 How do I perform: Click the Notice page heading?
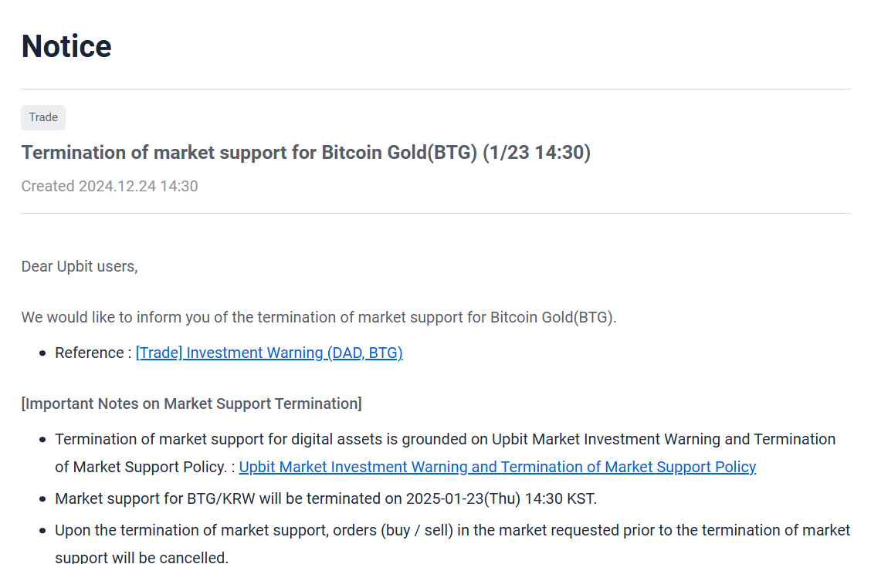(x=66, y=46)
